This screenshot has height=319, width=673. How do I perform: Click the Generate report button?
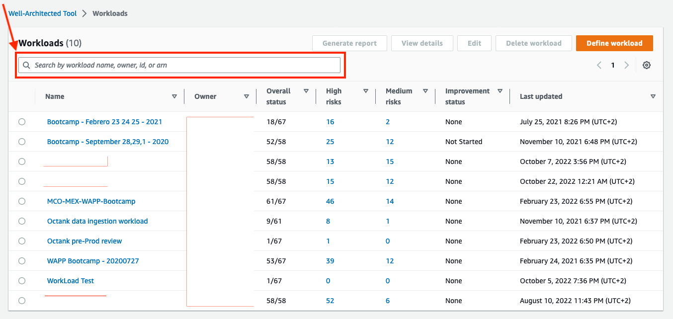[349, 43]
